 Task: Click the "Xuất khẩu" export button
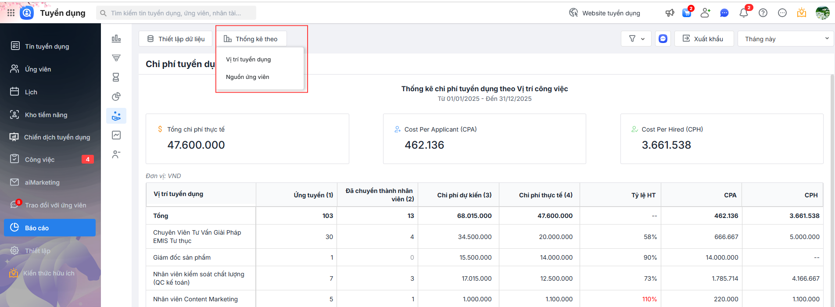(703, 39)
